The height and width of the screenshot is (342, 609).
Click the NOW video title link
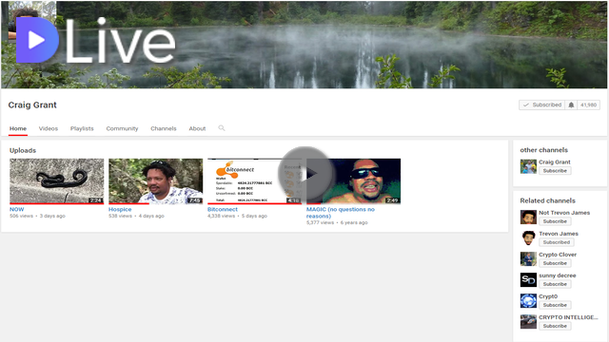click(x=17, y=209)
